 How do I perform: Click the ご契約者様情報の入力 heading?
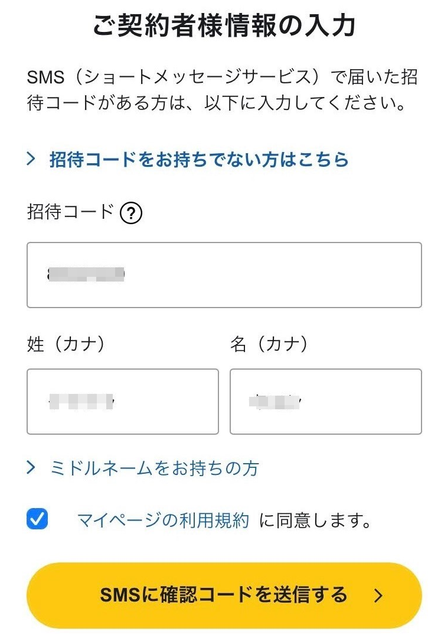coord(224,27)
